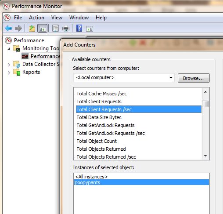Select Monitoring Tools in the tree
223x214 pixels.
click(41, 48)
